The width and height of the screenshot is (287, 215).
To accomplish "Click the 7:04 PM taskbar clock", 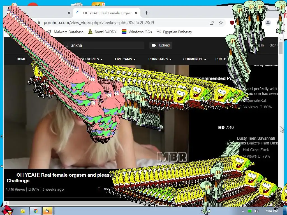I will 272,211.
